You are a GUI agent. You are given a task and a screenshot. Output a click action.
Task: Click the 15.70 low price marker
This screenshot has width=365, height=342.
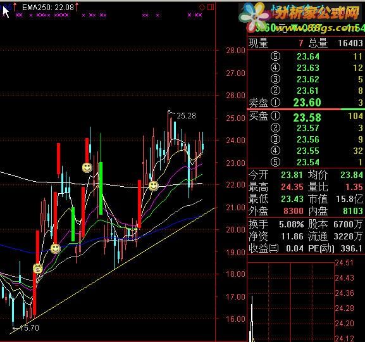point(30,328)
